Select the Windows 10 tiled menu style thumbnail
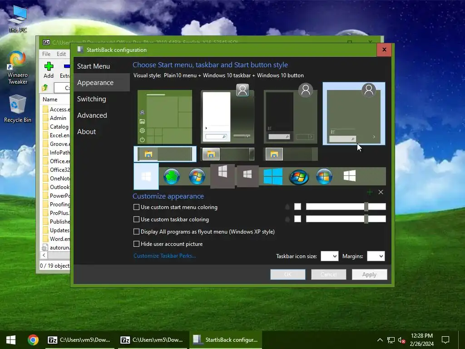 (x=164, y=117)
